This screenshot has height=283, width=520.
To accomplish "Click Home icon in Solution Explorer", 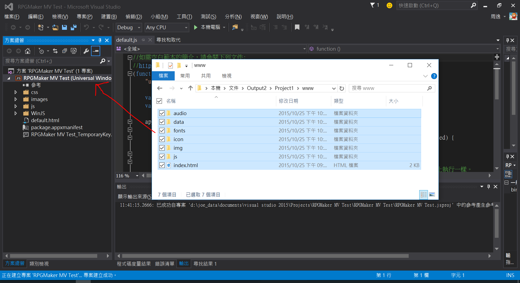I will (x=28, y=51).
